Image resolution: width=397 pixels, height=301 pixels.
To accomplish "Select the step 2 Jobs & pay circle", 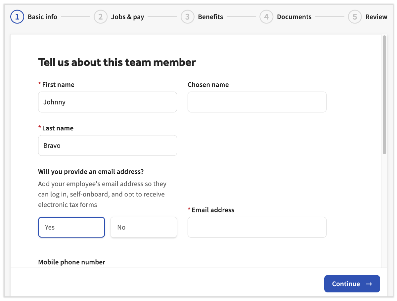I will point(101,17).
